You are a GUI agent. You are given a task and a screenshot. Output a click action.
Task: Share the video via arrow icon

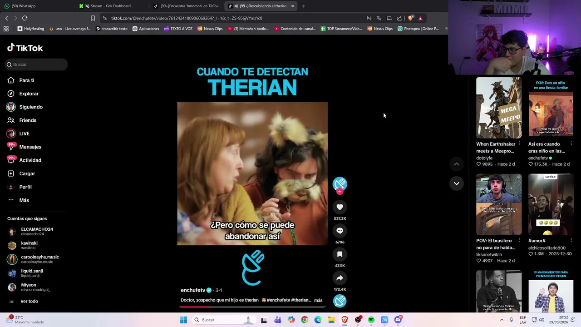click(x=340, y=278)
